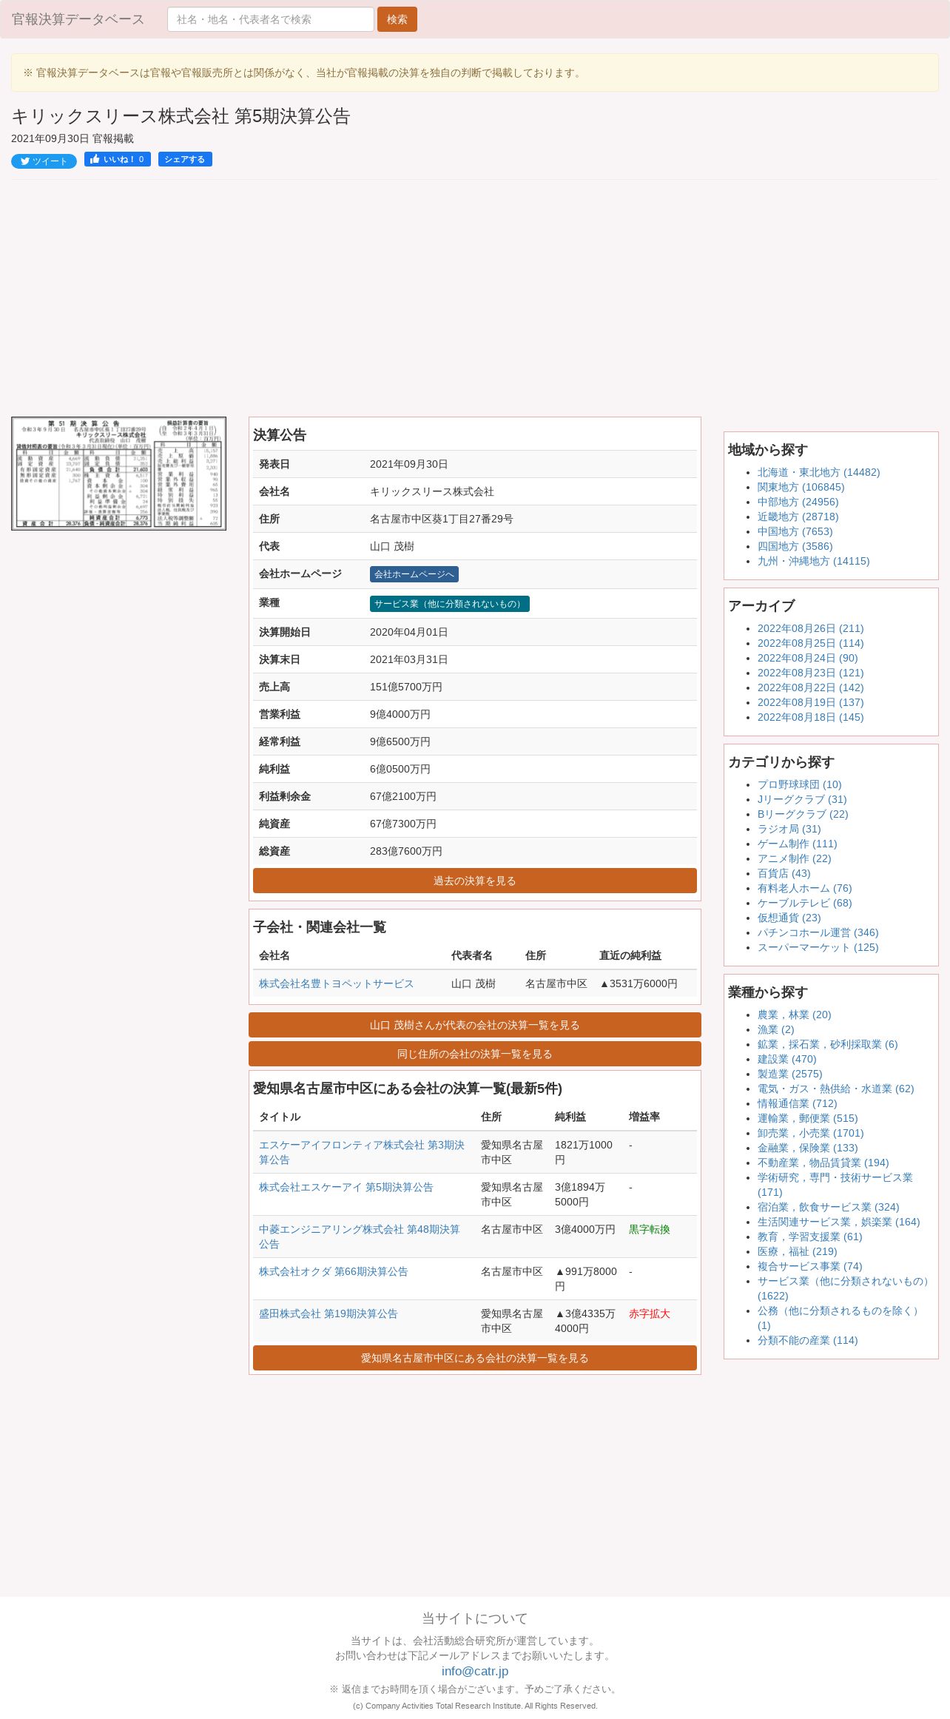This screenshot has width=950, height=1719.
Task: Click 愛知県名古屋市中区にある会社の決算一覧を見る button
Action: (475, 1358)
